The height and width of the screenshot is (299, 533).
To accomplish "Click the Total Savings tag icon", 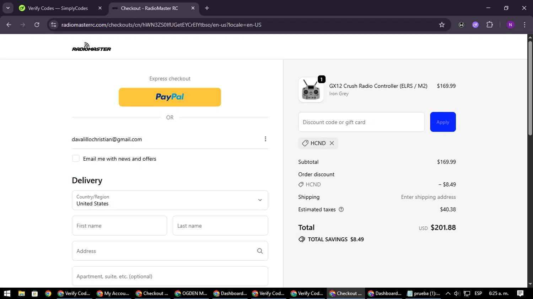I will (302, 239).
